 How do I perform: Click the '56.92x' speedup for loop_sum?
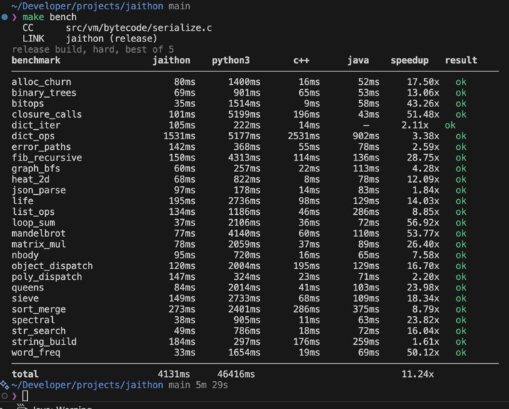click(423, 223)
